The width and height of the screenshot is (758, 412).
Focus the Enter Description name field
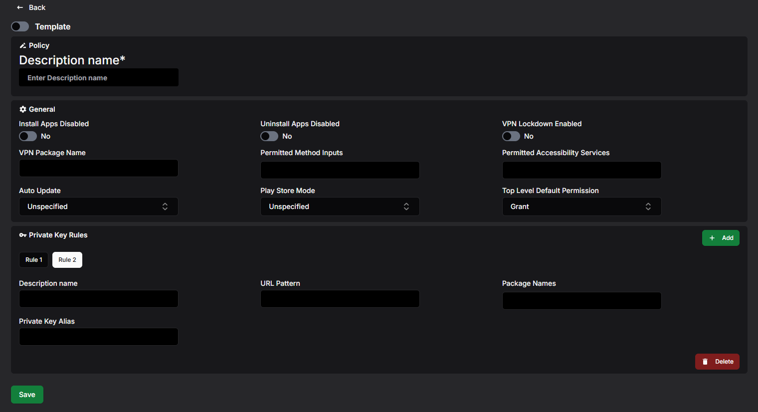[99, 77]
